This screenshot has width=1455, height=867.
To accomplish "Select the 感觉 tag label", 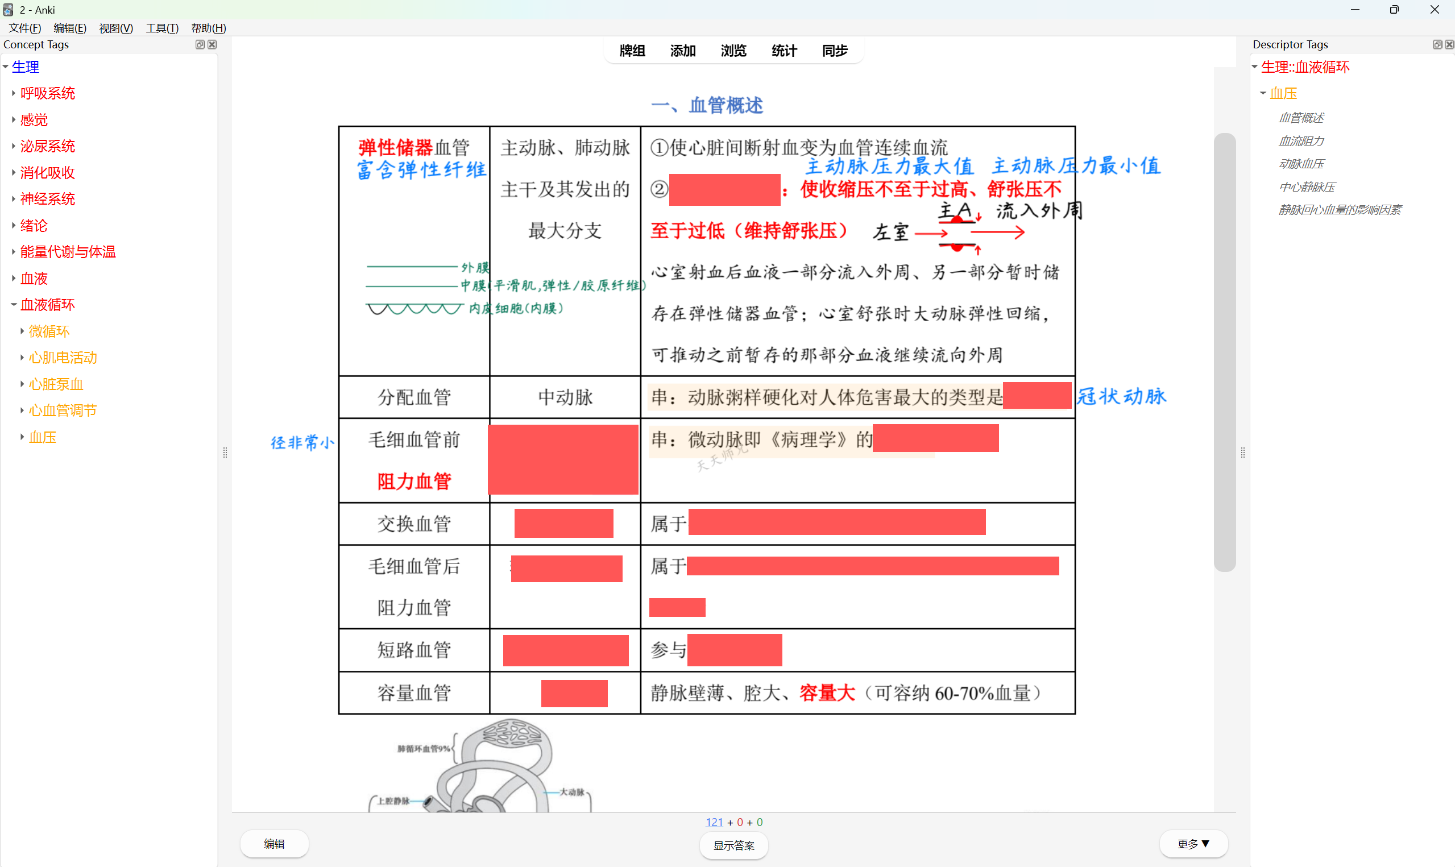I will click(x=34, y=119).
